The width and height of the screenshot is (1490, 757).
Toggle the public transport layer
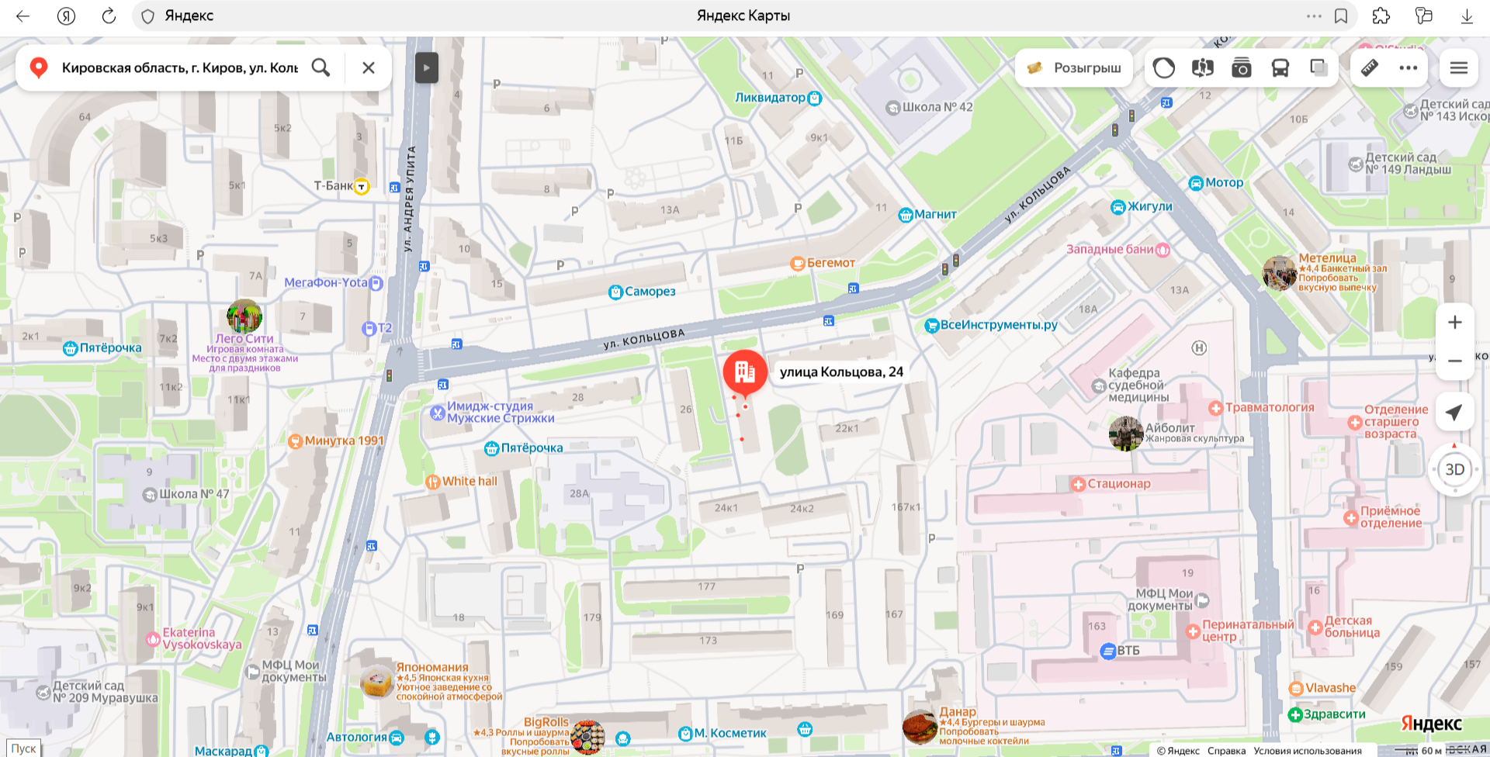click(1280, 68)
